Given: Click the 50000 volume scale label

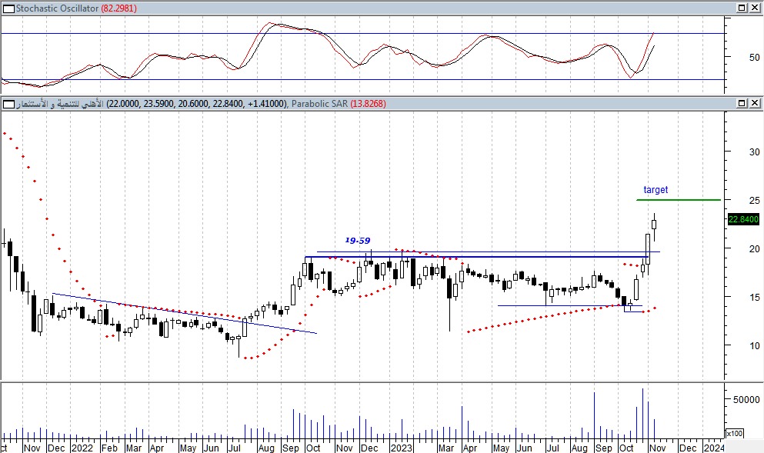Looking at the screenshot, I should 743,400.
